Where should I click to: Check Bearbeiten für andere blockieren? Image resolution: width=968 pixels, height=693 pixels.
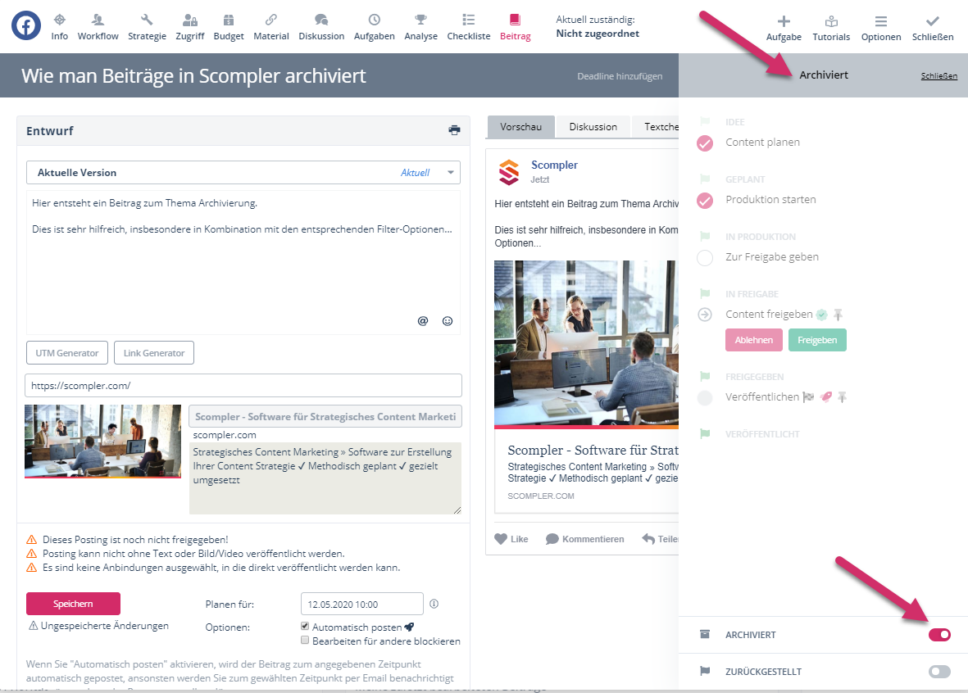(306, 641)
